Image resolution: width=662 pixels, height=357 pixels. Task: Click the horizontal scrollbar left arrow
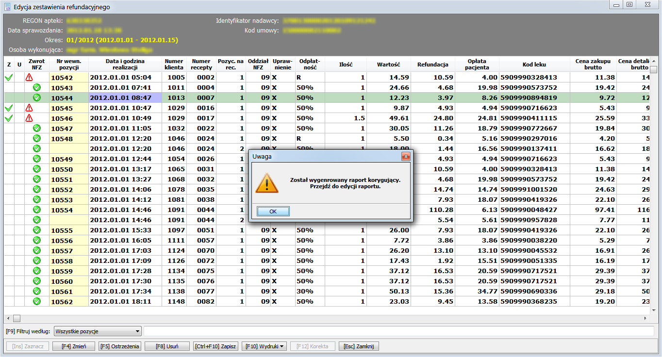point(7,319)
